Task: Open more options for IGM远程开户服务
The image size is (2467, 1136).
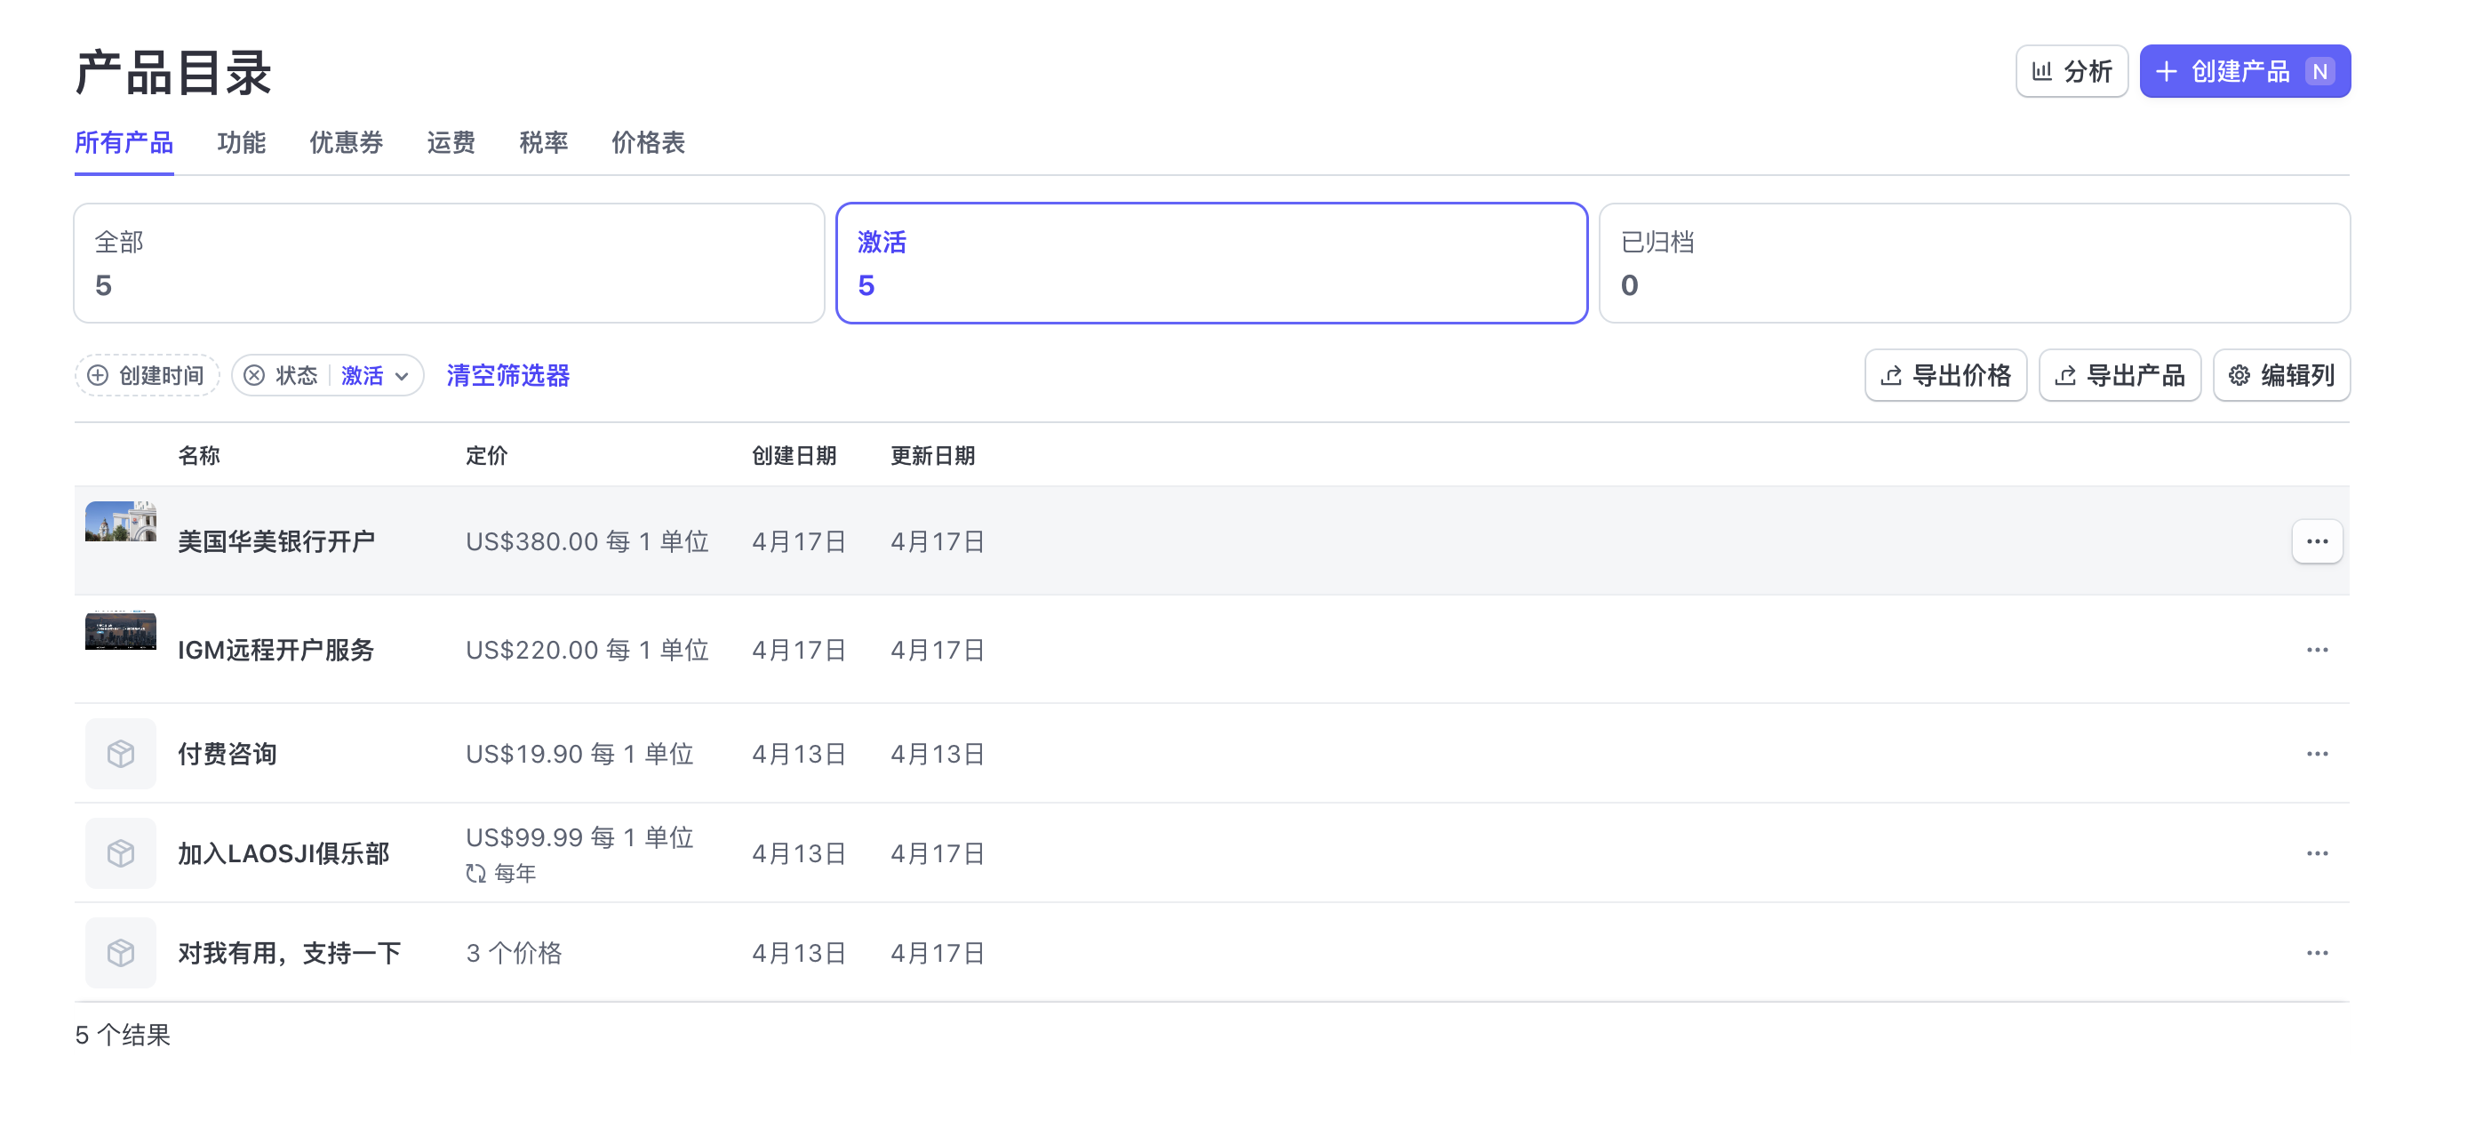Action: tap(2316, 650)
